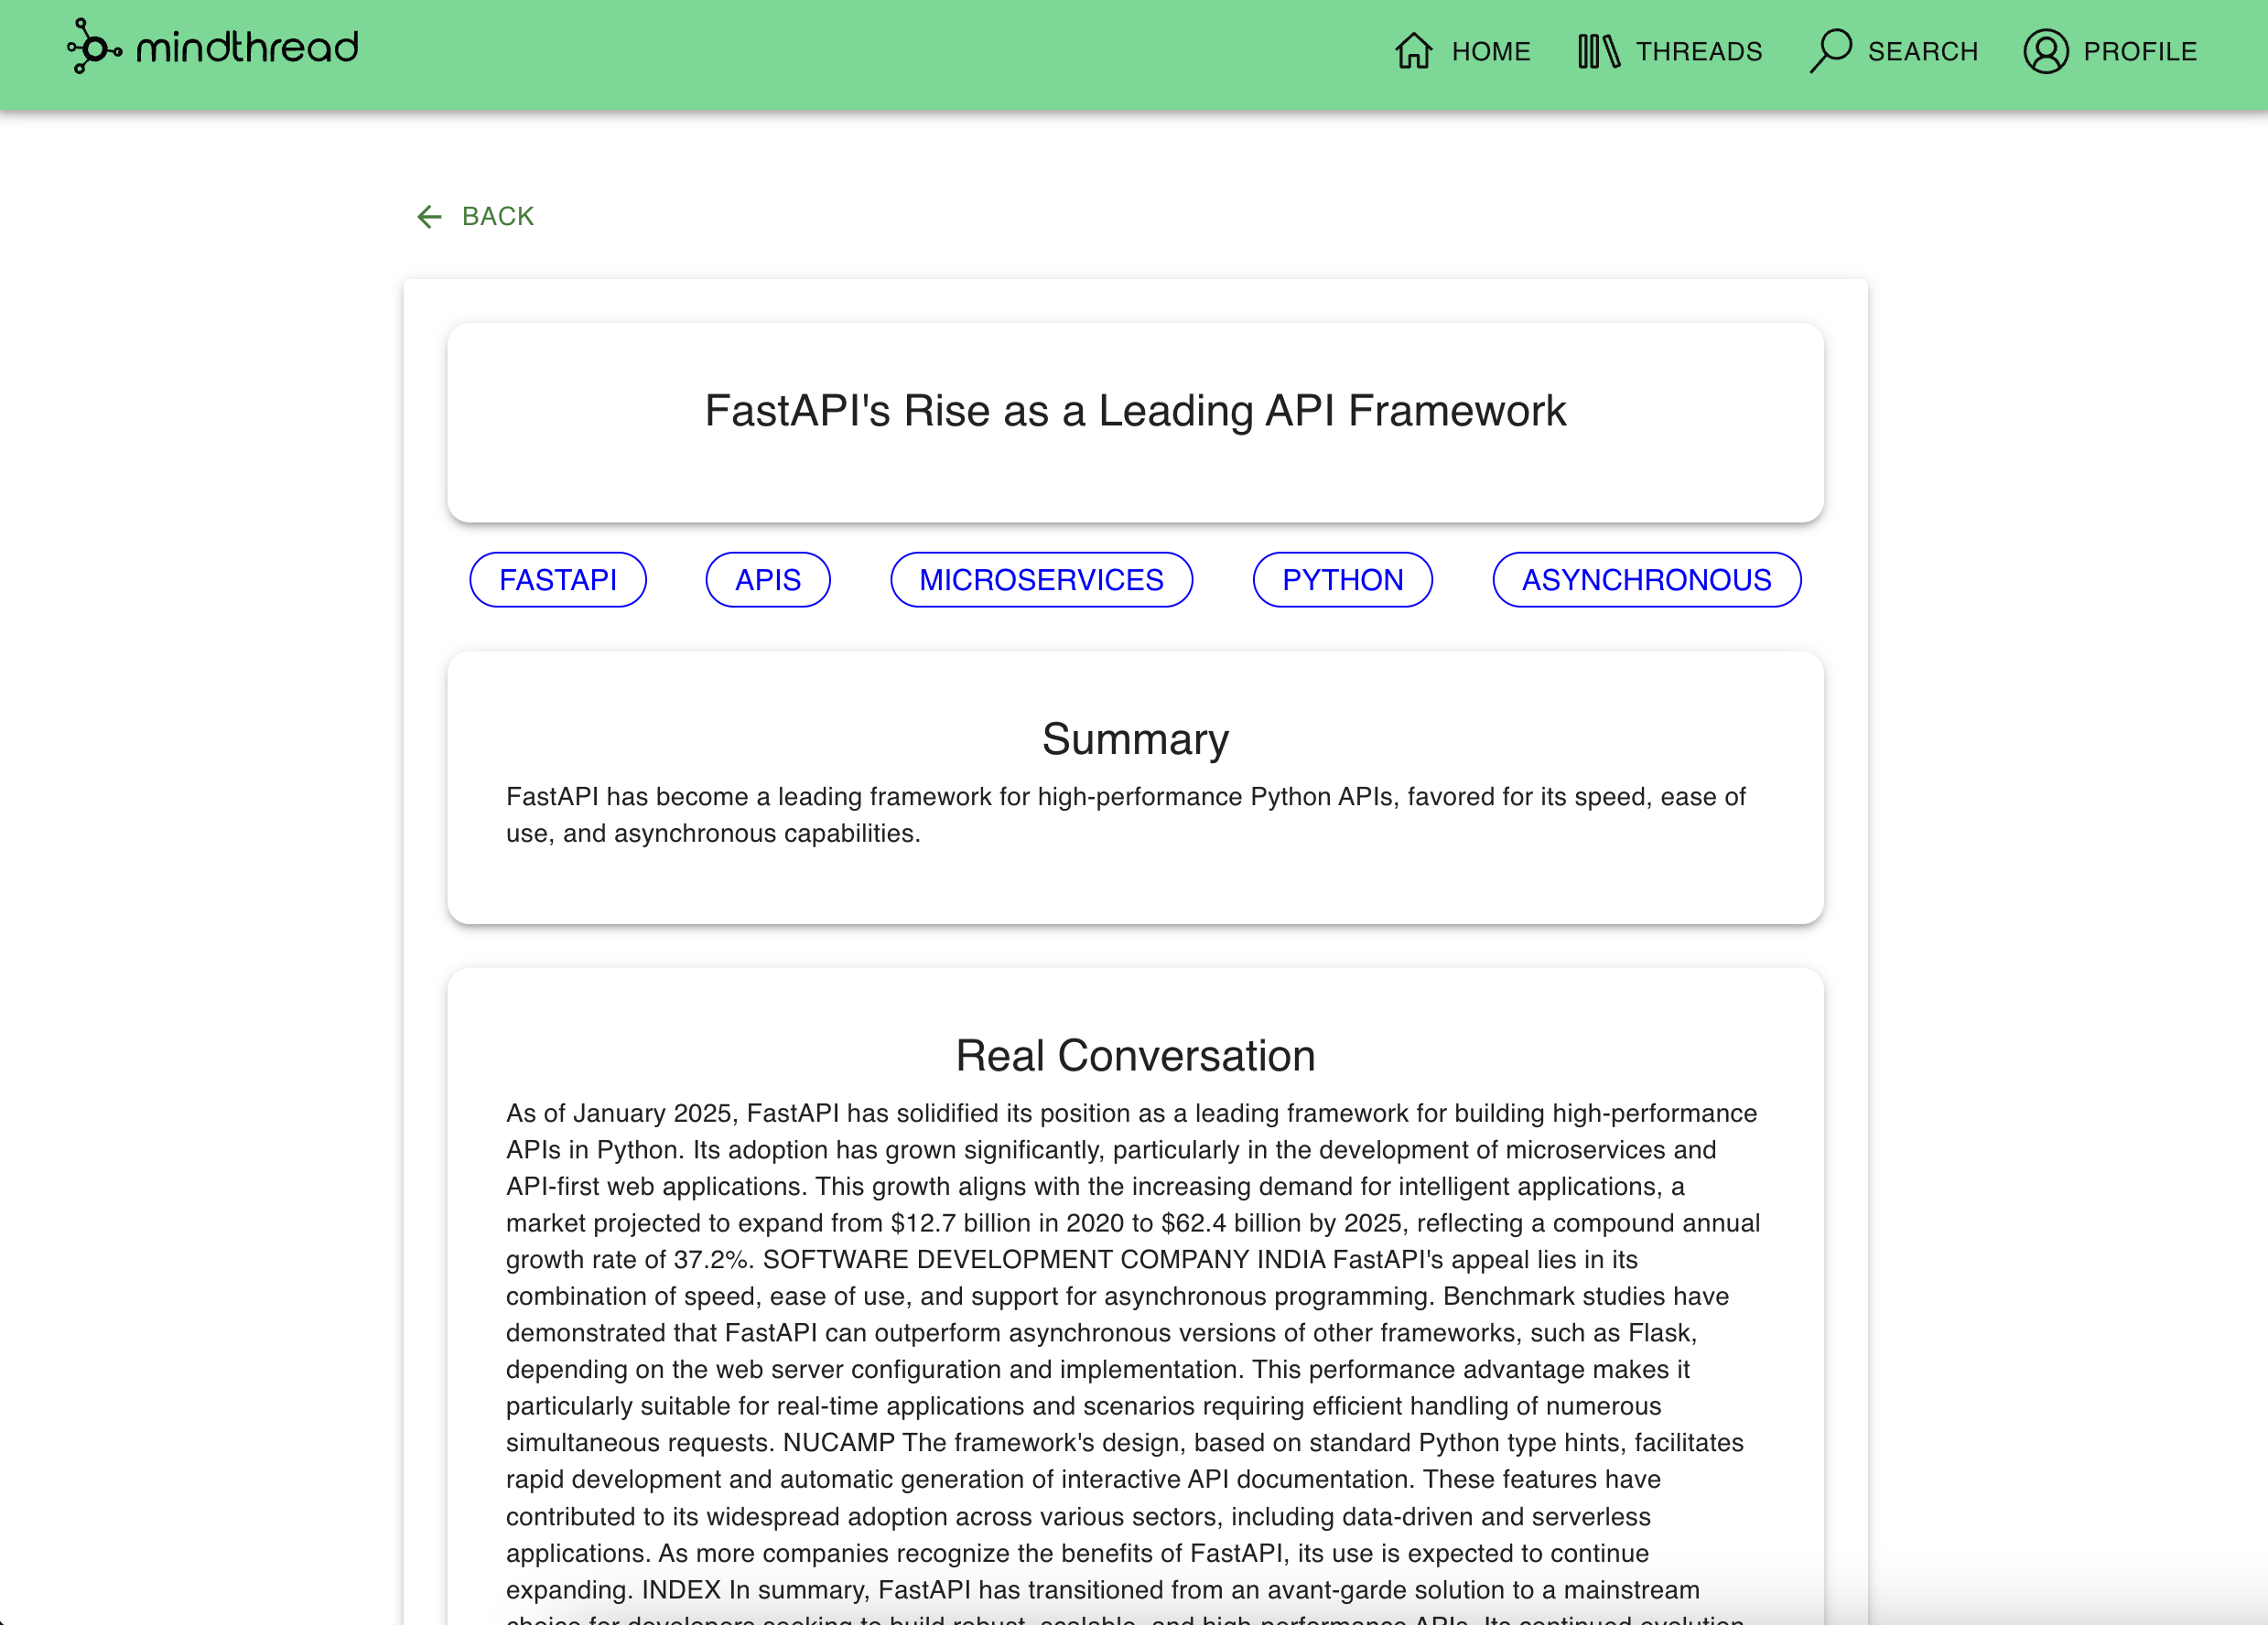Image resolution: width=2268 pixels, height=1625 pixels.
Task: Open the SEARCH navigation item
Action: (1922, 51)
